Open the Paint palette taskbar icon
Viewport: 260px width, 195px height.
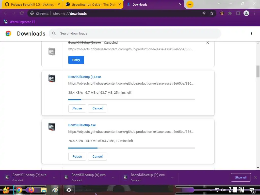click(x=55, y=190)
